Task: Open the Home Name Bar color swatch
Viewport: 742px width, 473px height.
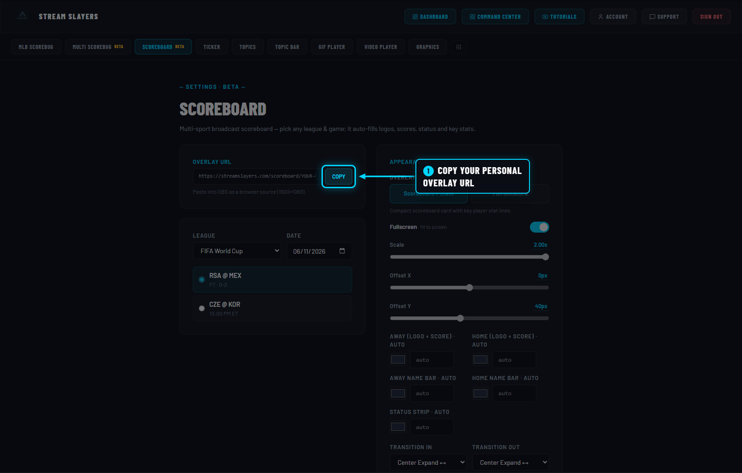Action: (x=480, y=393)
